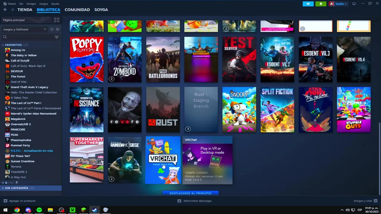Click Administrar descargas
The width and height of the screenshot is (381, 214).
coord(197,201)
